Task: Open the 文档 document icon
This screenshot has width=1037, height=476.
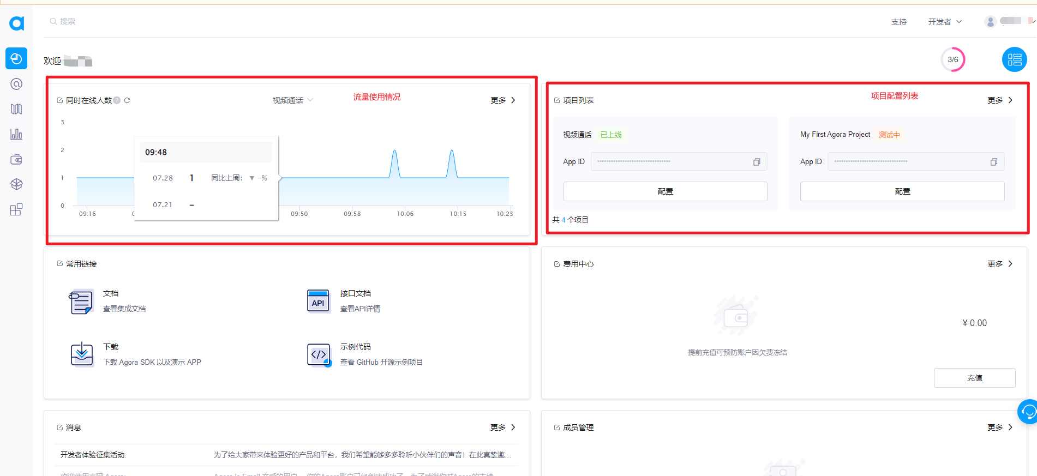Action: pyautogui.click(x=81, y=302)
